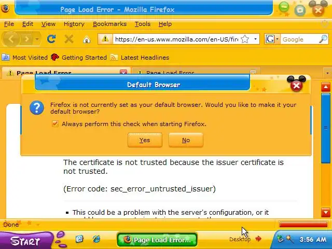Image resolution: width=332 pixels, height=249 pixels.
Task: Minimize the Firefox window
Action: click(x=284, y=7)
